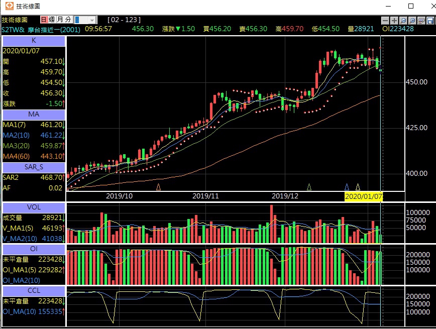
Task: Click the highlighted 2020/01/07 date marker
Action: tap(364, 196)
